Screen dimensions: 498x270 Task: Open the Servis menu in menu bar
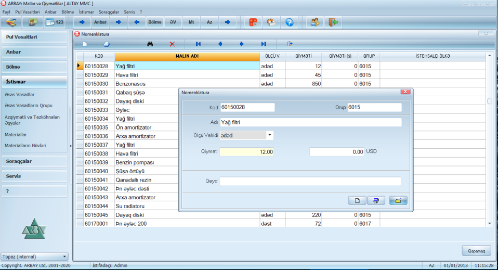[x=129, y=11]
